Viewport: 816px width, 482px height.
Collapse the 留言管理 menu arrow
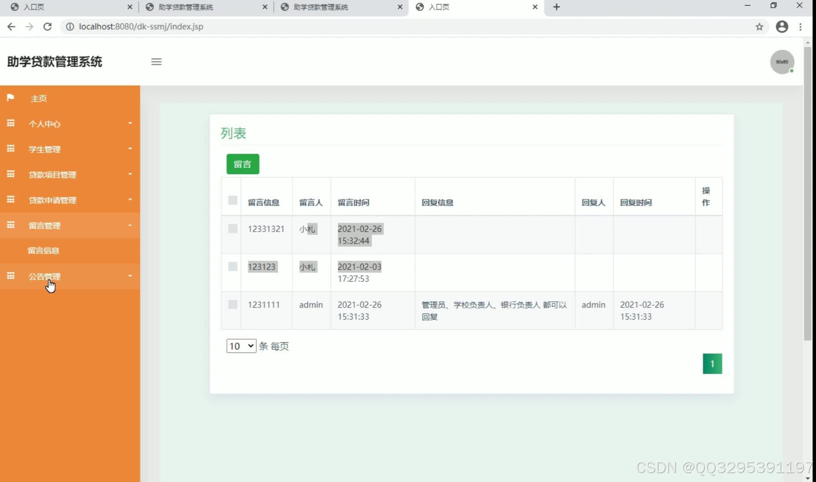(130, 225)
